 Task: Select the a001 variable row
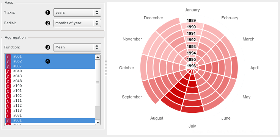point(50,120)
